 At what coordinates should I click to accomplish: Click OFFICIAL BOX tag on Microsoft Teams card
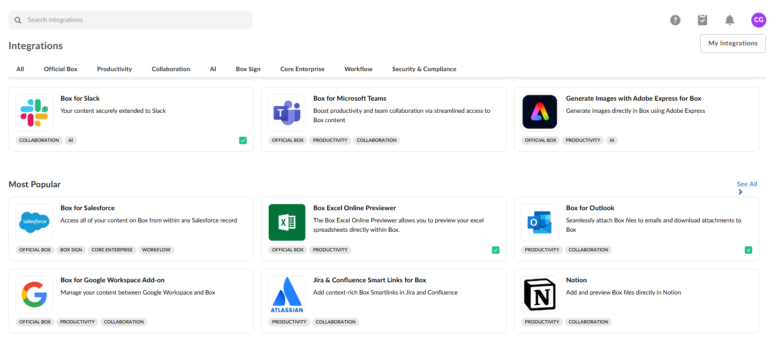[287, 140]
